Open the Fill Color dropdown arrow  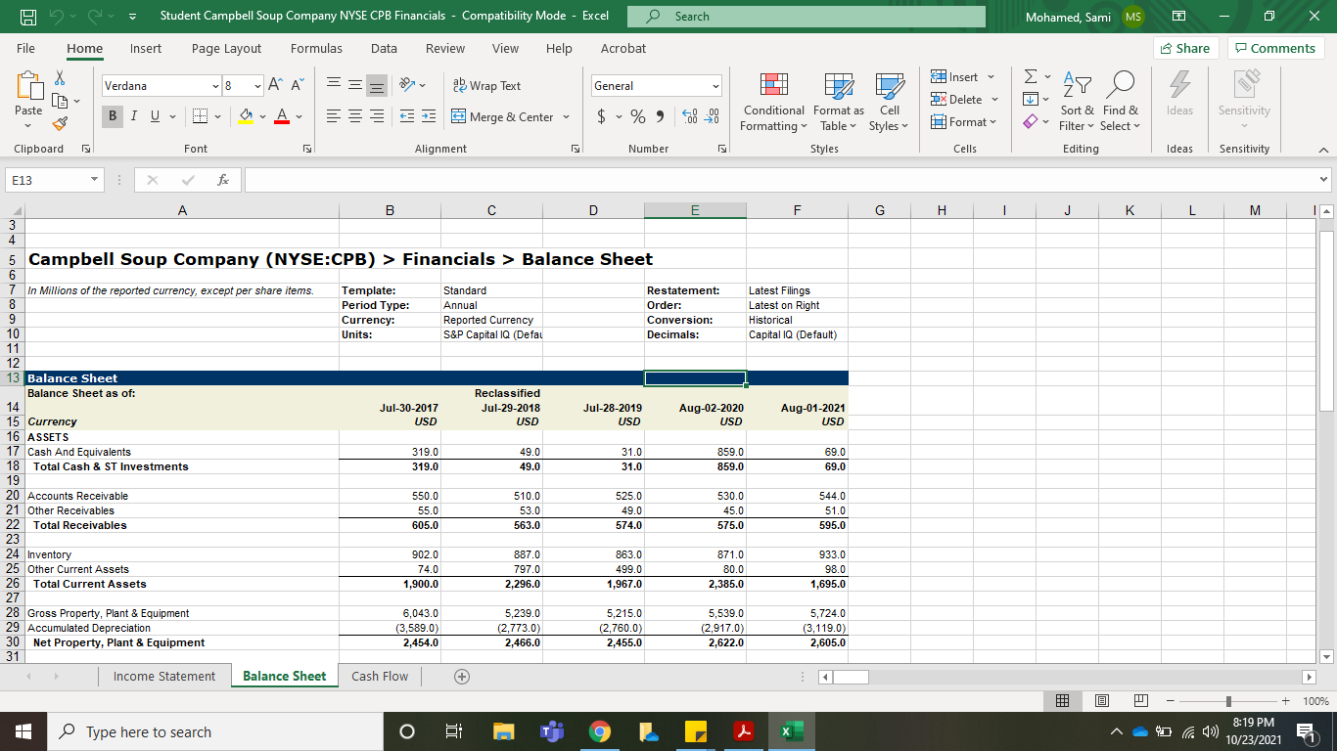coord(260,116)
